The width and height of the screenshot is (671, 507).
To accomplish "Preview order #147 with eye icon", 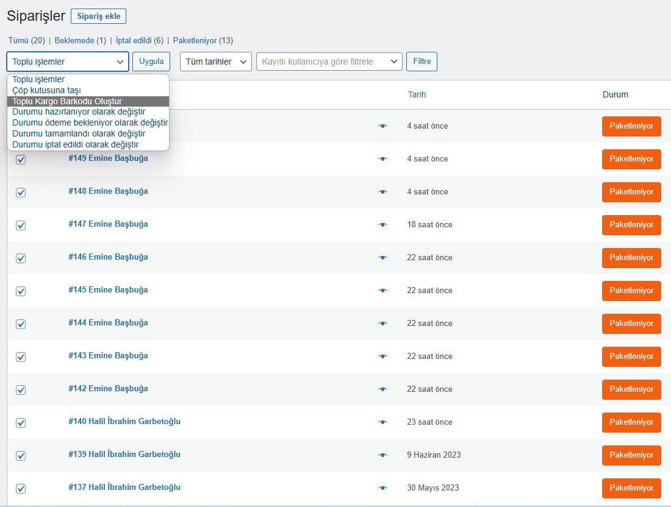I will [382, 225].
